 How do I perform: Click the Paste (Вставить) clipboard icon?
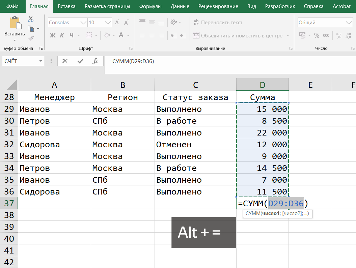coord(16,23)
